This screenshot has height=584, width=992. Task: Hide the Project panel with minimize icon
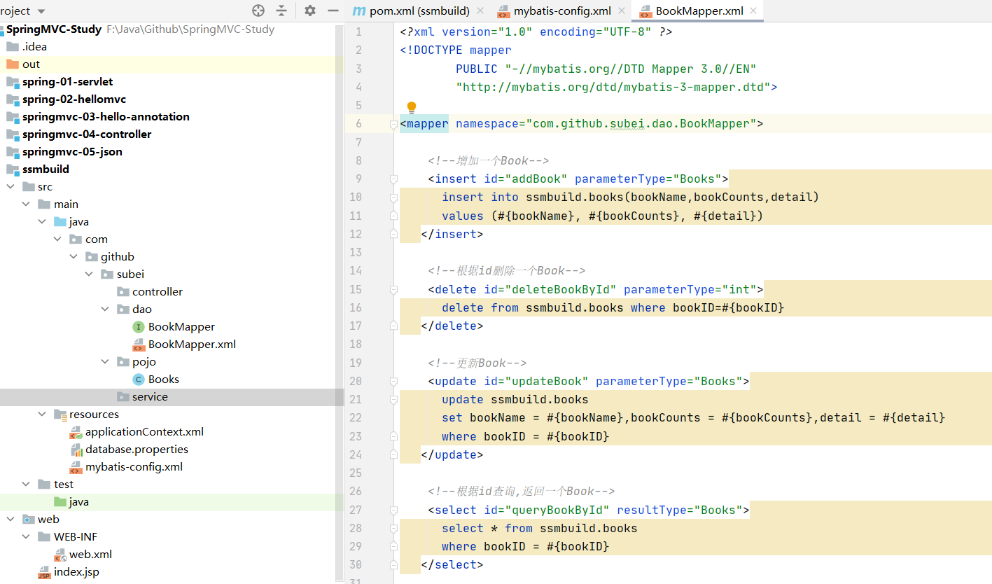tap(333, 11)
